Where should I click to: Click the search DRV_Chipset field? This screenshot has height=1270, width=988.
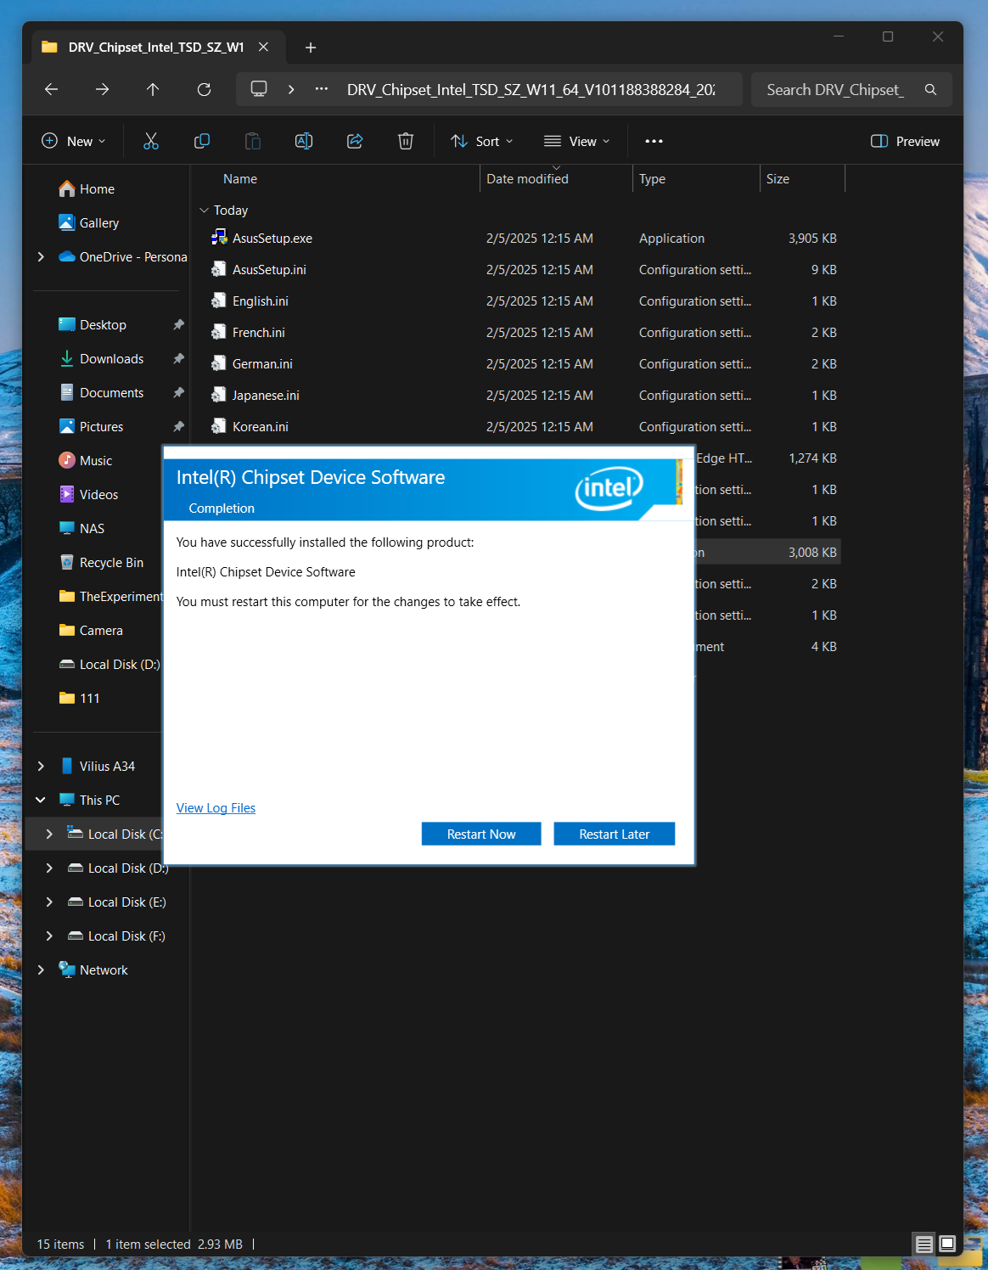(x=835, y=89)
